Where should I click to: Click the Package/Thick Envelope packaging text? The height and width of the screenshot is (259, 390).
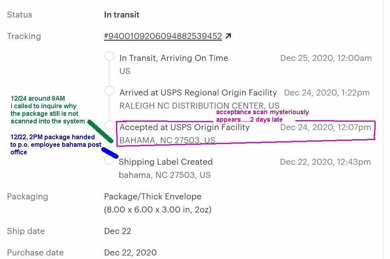click(153, 197)
